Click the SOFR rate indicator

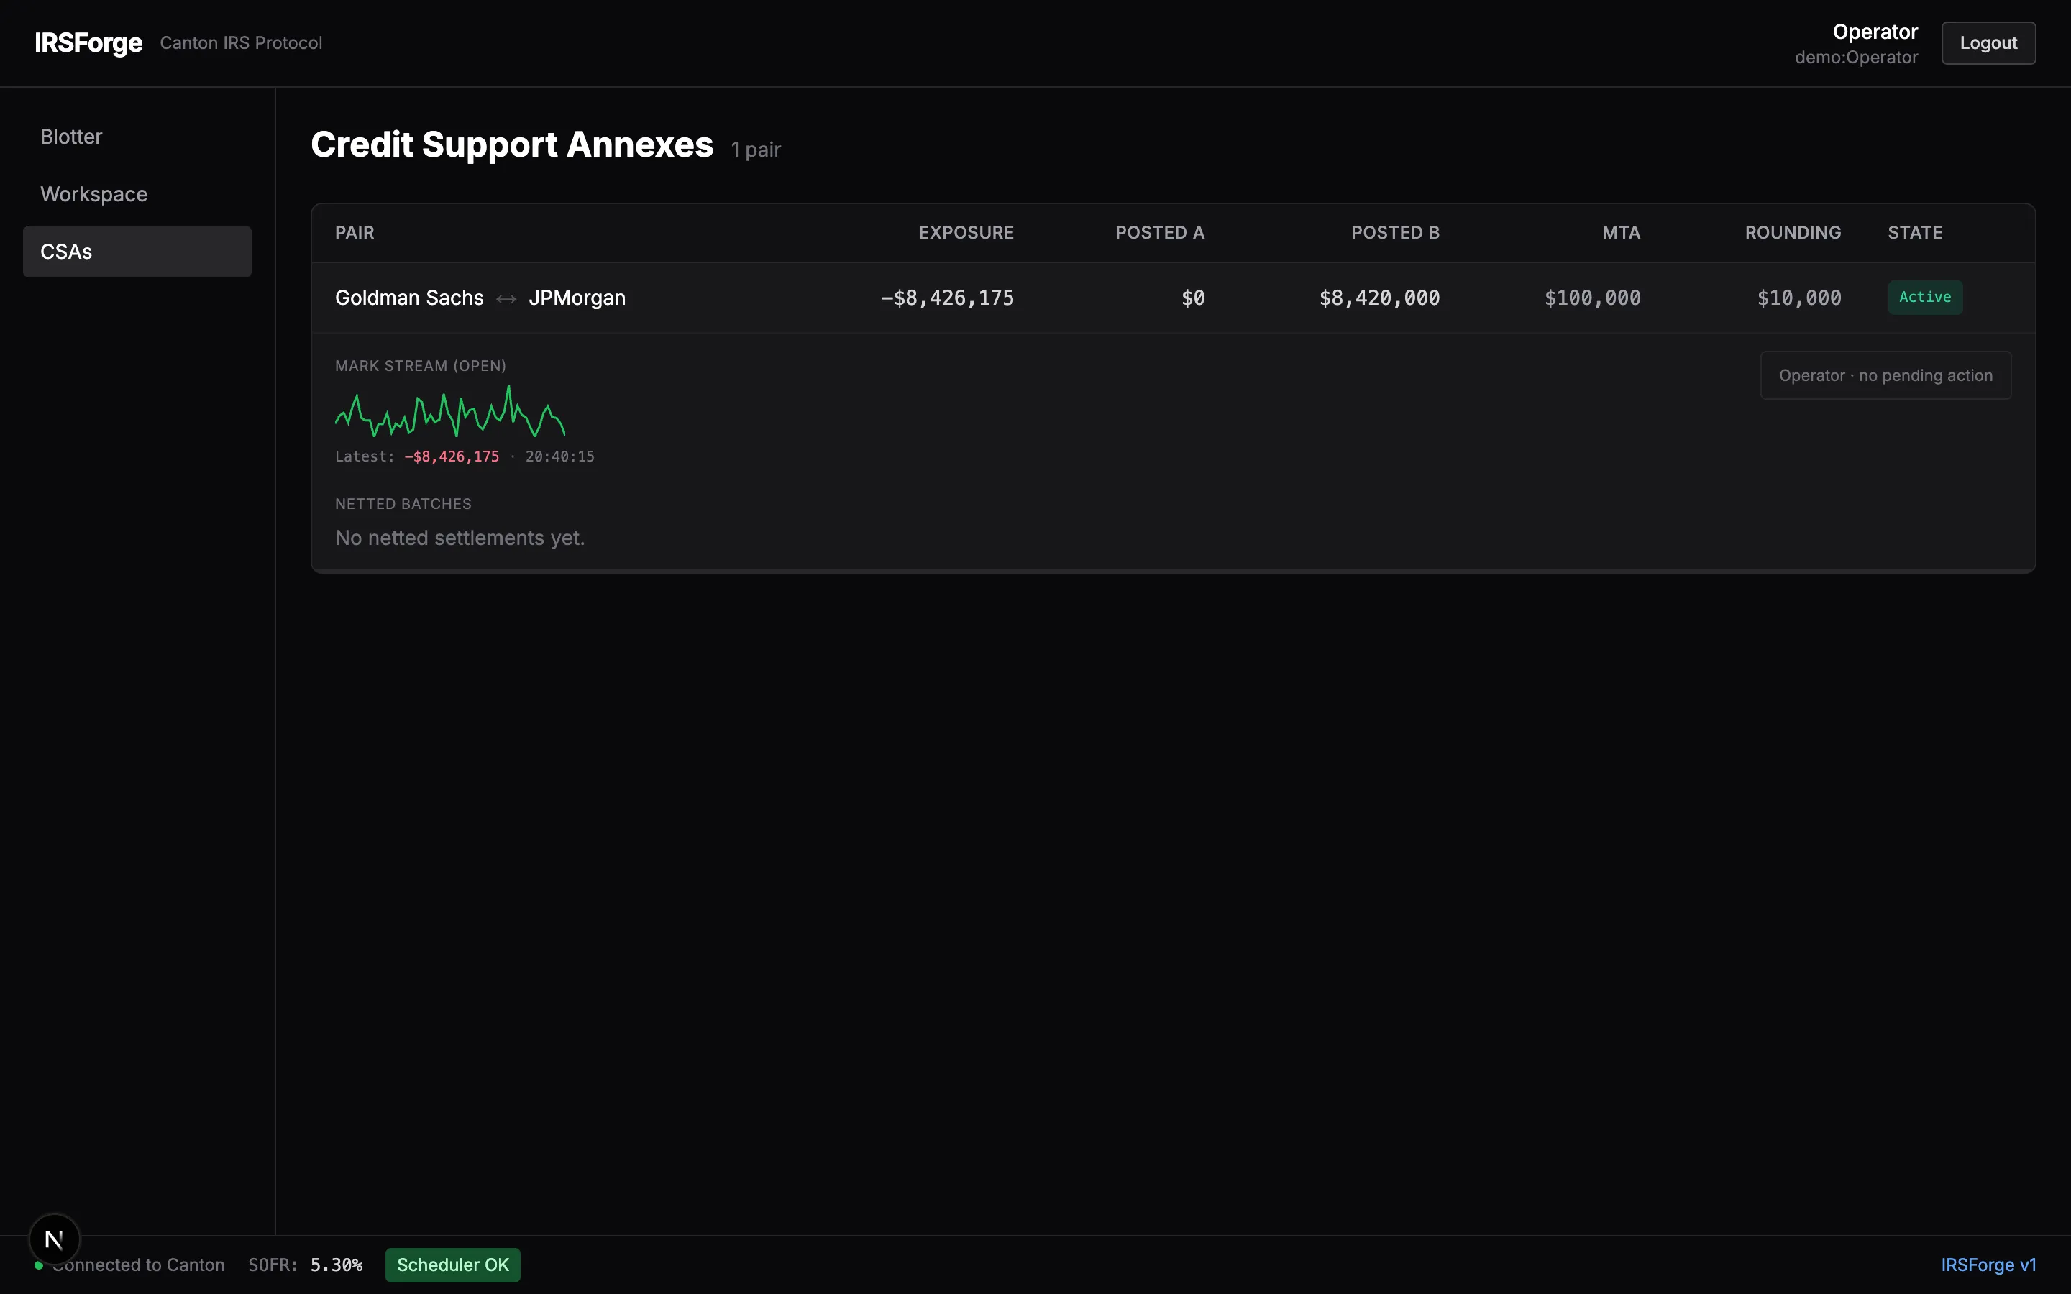click(306, 1265)
